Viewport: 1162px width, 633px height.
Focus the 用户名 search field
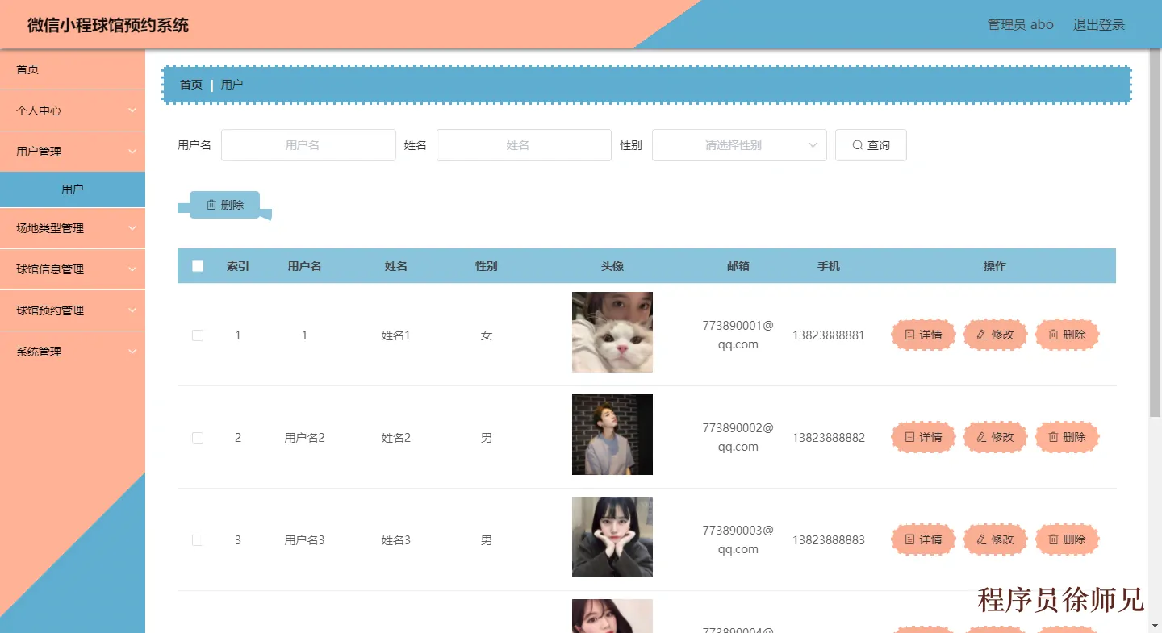(308, 145)
